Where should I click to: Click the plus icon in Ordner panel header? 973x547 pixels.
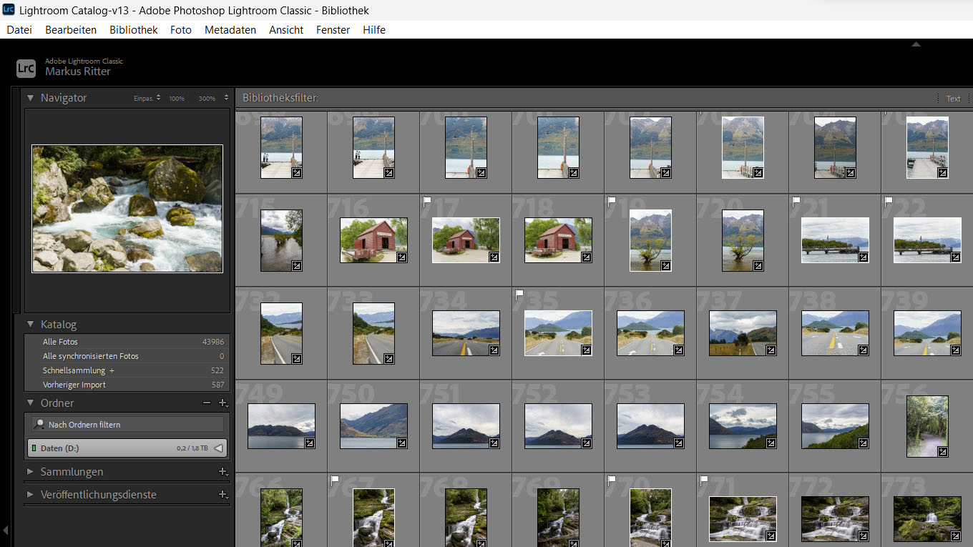pos(223,403)
